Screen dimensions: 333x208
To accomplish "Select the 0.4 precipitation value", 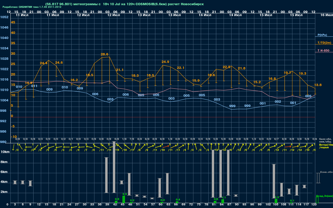I will point(178,200).
